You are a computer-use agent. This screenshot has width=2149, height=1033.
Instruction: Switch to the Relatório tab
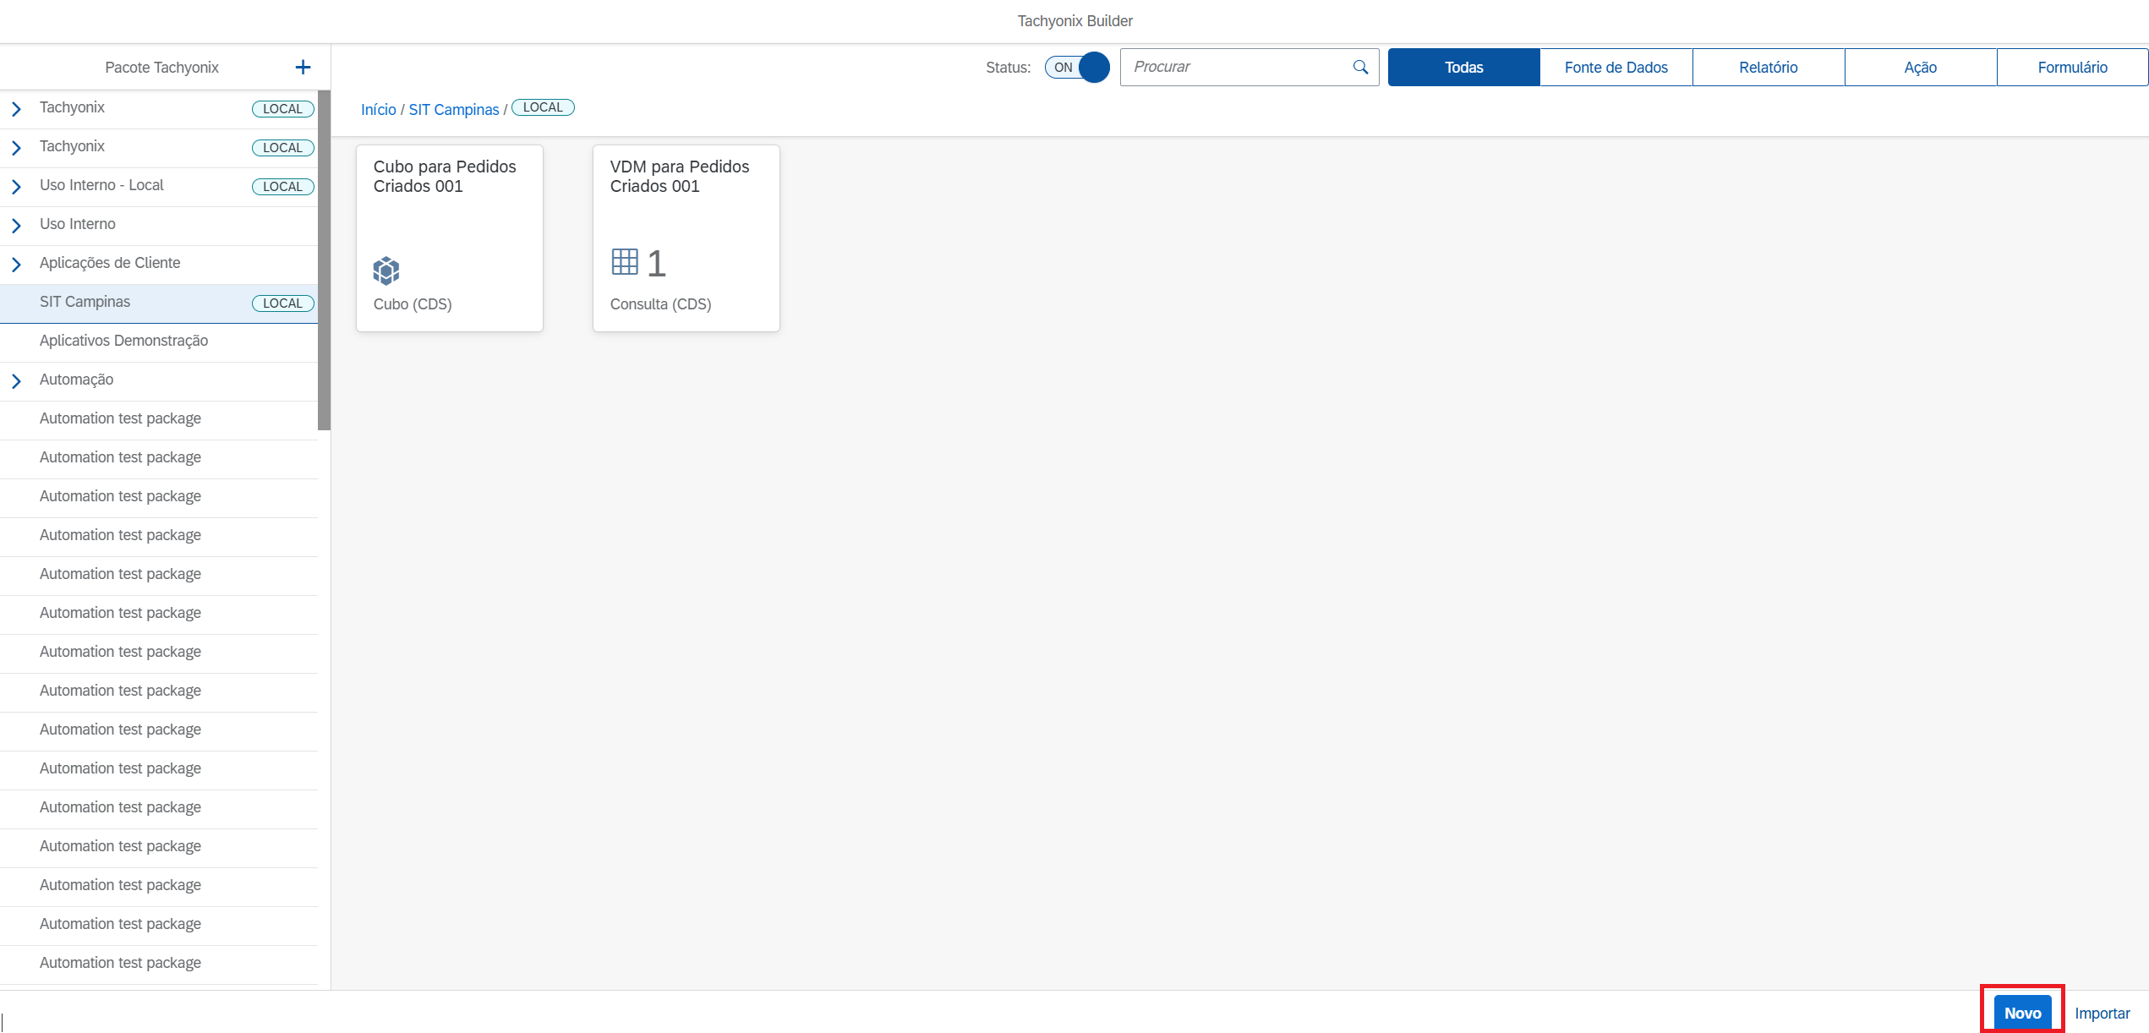(x=1768, y=68)
